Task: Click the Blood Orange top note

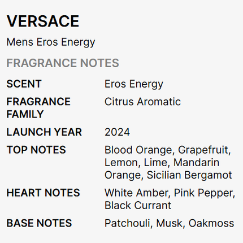Action: coord(138,150)
